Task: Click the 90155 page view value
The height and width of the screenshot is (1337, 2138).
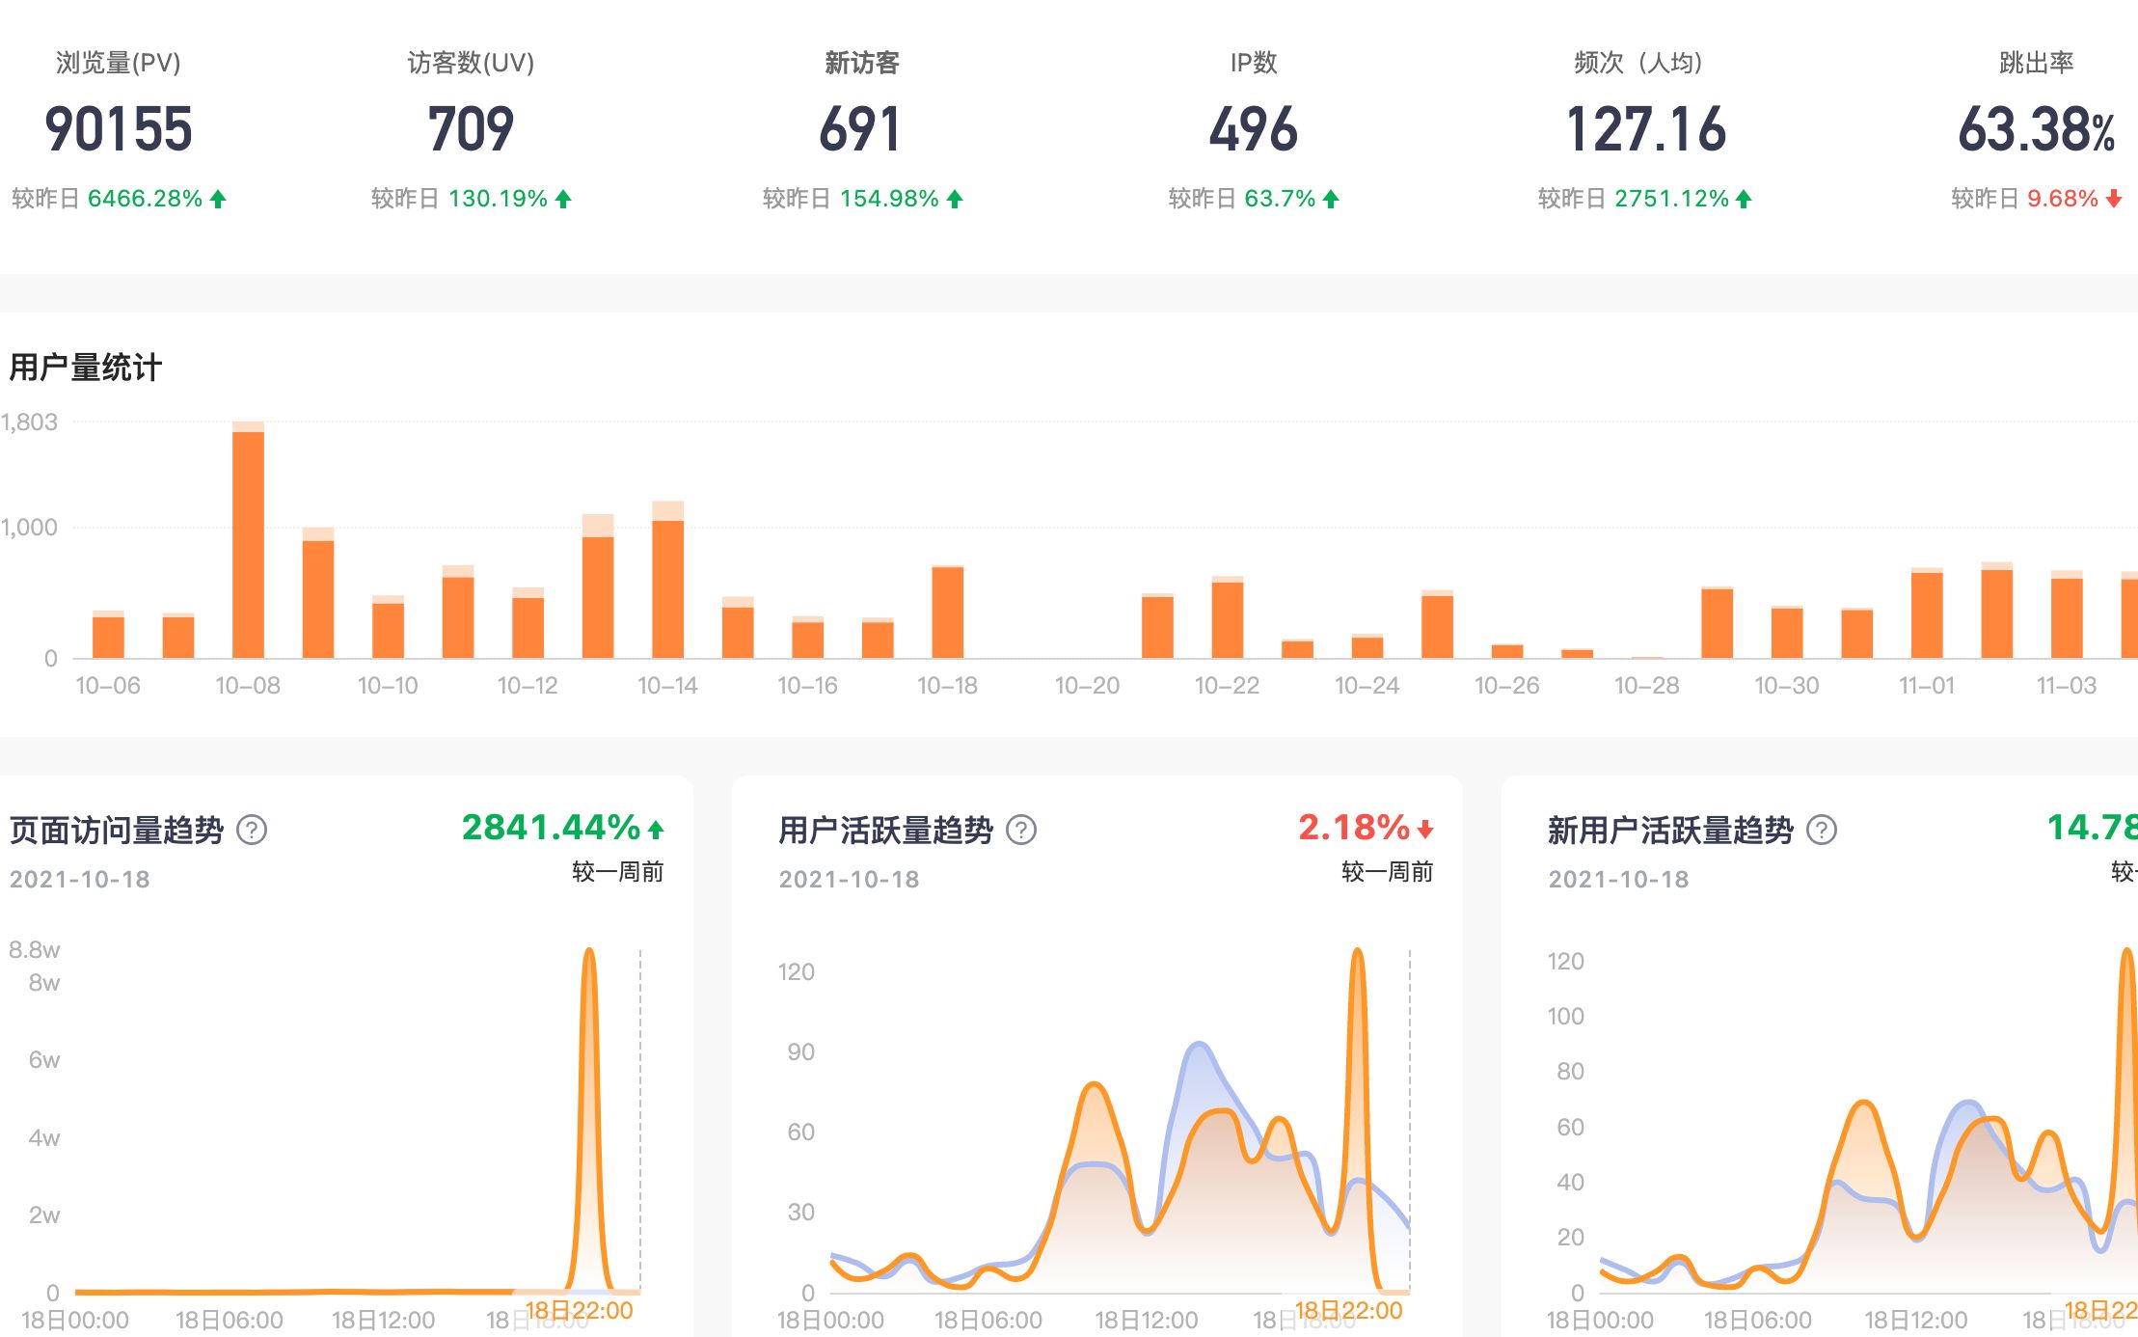Action: pos(119,129)
